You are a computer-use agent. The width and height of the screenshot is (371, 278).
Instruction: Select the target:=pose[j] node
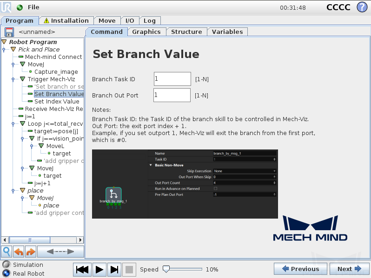[x=56, y=131]
